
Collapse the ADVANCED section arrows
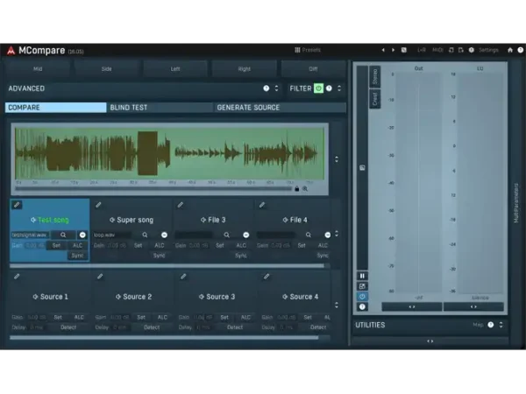click(276, 88)
